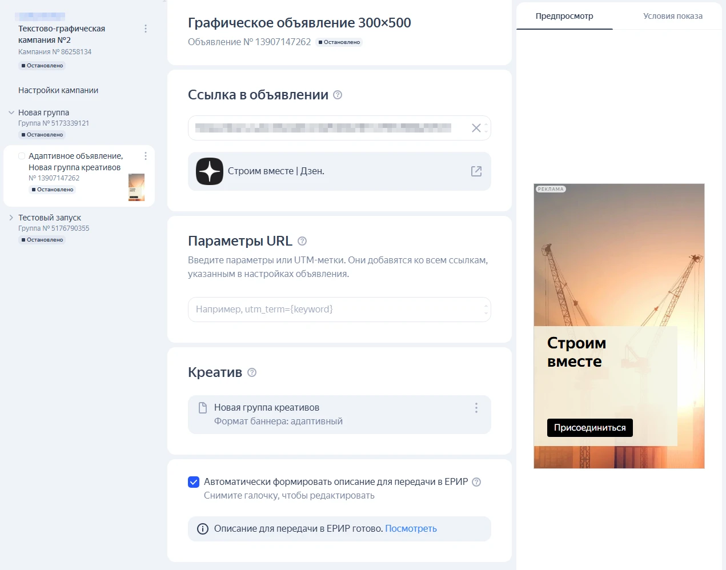Viewport: 726px width, 570px height.
Task: Switch to Условия показа tab
Action: point(672,16)
